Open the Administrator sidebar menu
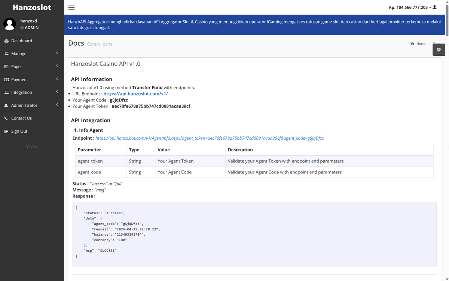Viewport: 449px width, 281px height. click(x=32, y=105)
